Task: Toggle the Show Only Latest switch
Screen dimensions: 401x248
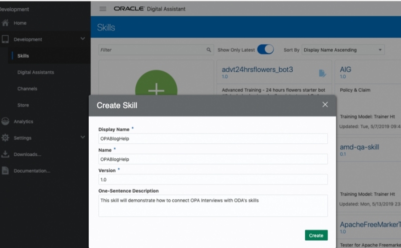Action: [x=266, y=49]
